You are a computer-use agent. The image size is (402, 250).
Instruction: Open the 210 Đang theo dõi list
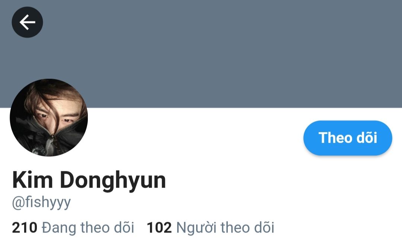pyautogui.click(x=73, y=227)
